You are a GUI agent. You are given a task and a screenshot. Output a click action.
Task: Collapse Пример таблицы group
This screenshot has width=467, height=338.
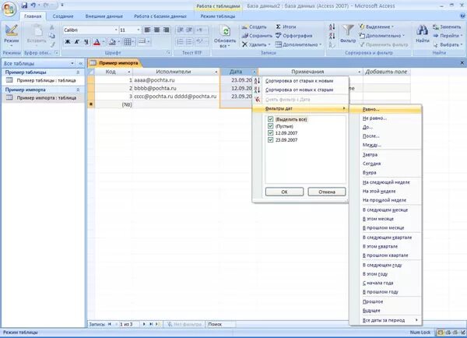(x=78, y=72)
